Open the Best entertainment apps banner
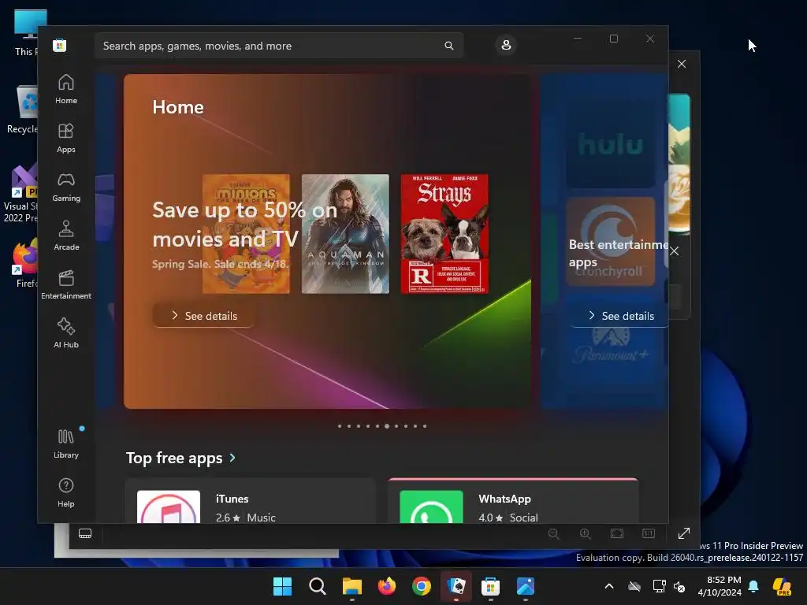Viewport: 807px width, 605px height. [x=604, y=241]
